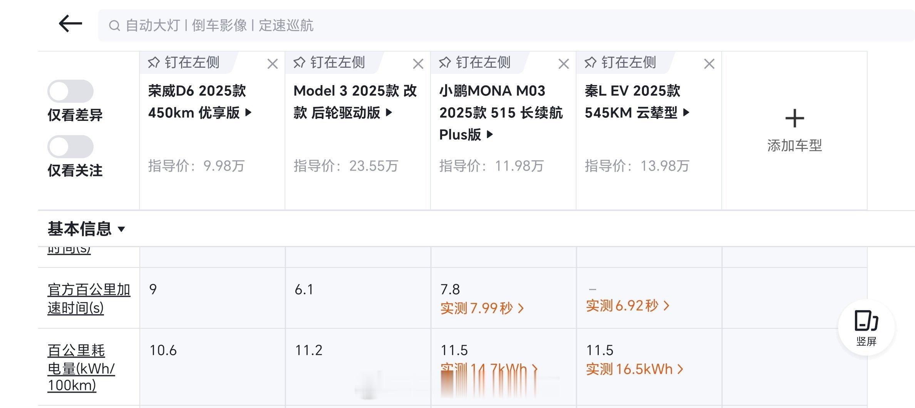Viewport: 915px width, 408px height.
Task: Click 指导价：11.98万 for 小鹏MONA M03
Action: 491,166
